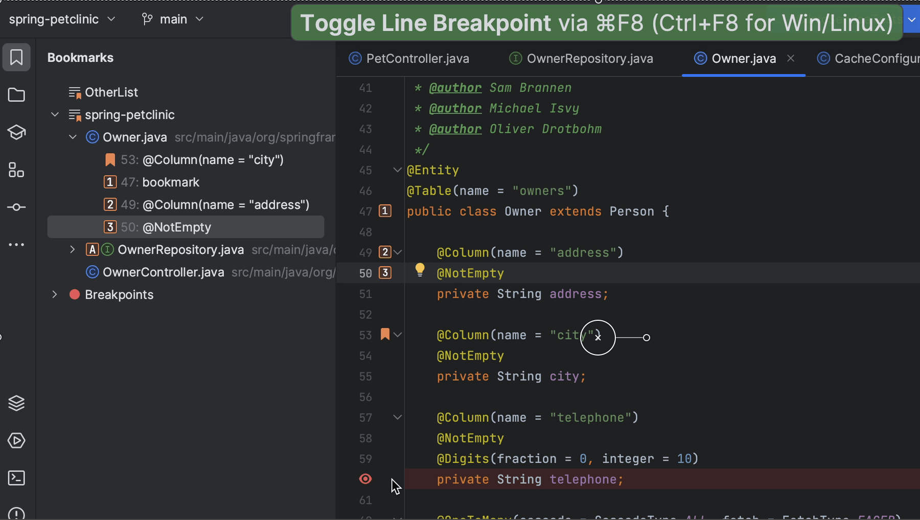
Task: Open the Learn panel graduation cap icon
Action: tap(17, 132)
